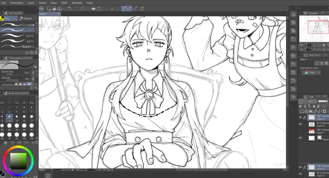Select the third pen brush stroke preset

pyautogui.click(x=17, y=36)
